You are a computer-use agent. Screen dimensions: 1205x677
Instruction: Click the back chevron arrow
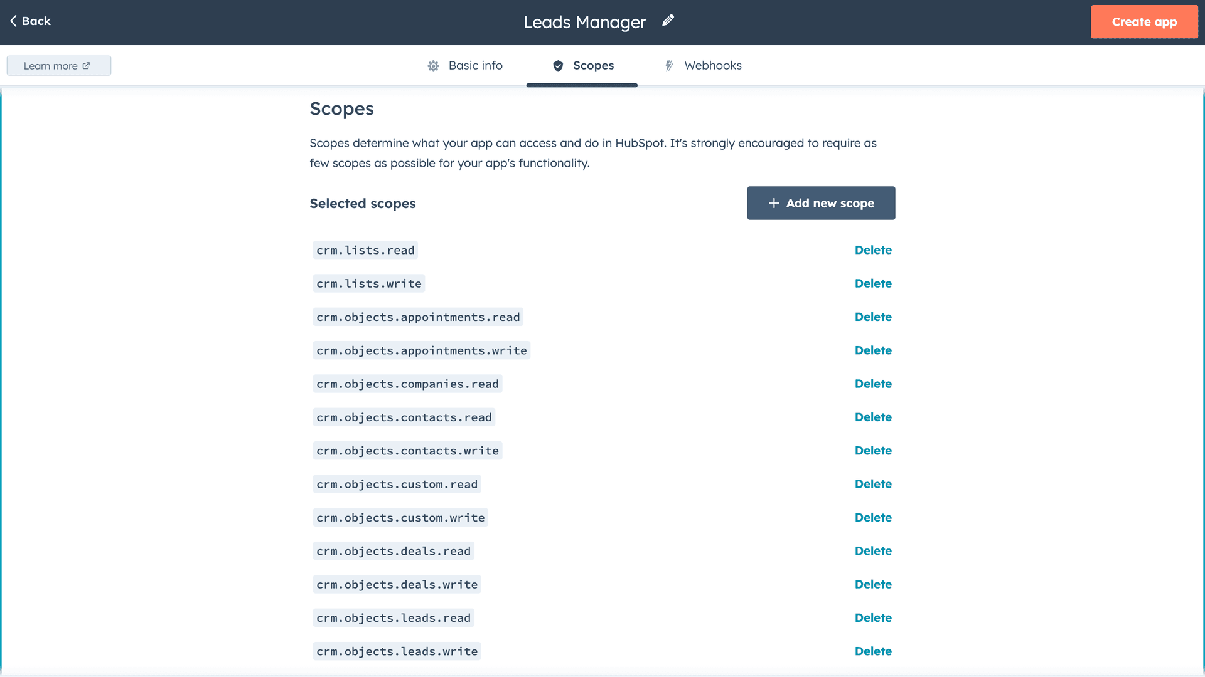pyautogui.click(x=14, y=21)
